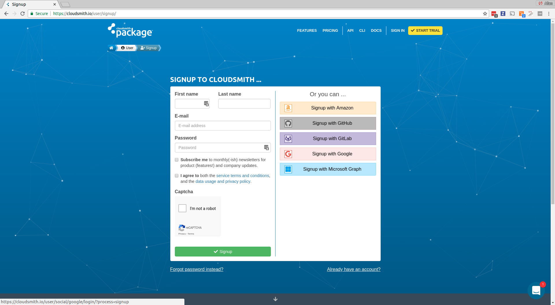555x305 pixels.
Task: Click password manager icon in Password field
Action: click(x=267, y=148)
